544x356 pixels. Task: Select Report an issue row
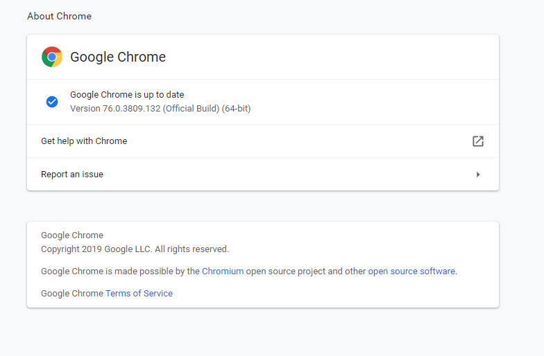tap(263, 175)
